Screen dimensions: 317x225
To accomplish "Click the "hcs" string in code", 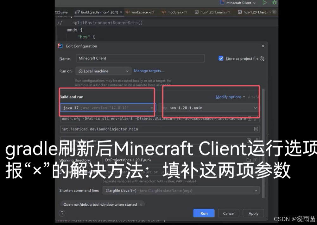I will tap(84, 37).
